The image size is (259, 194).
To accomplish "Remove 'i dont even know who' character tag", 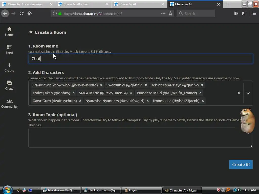I will point(101,85).
